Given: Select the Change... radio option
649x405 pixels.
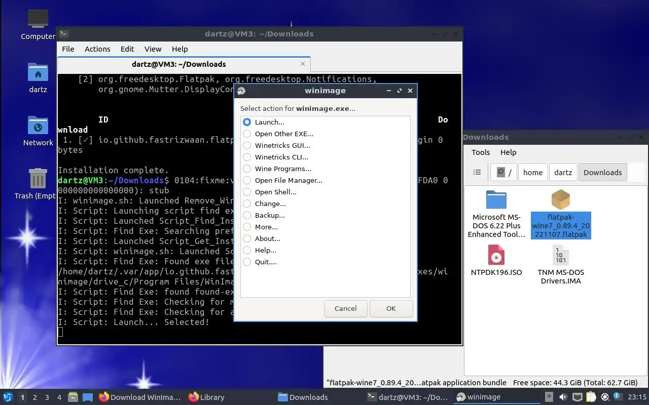Looking at the screenshot, I should [247, 204].
